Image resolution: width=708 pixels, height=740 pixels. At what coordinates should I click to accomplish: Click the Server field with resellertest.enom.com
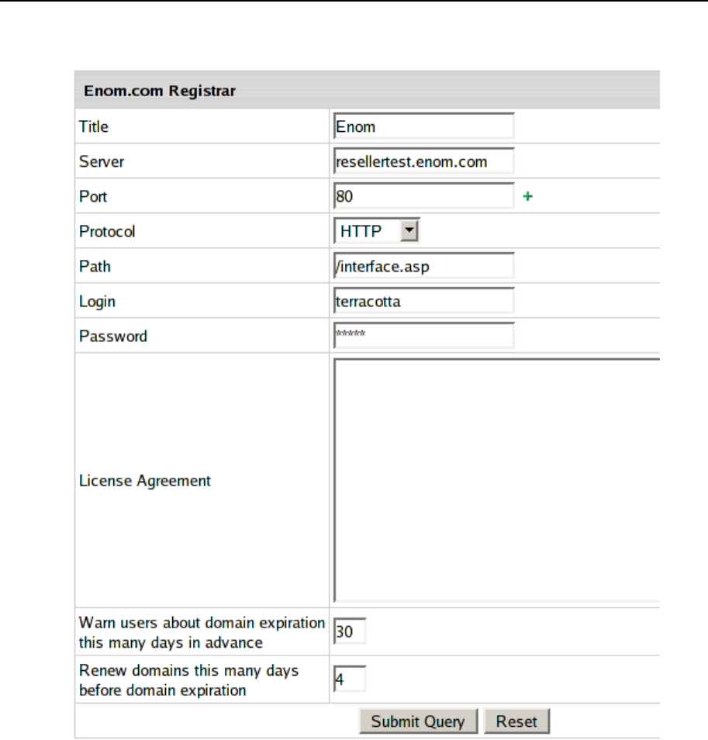point(423,161)
